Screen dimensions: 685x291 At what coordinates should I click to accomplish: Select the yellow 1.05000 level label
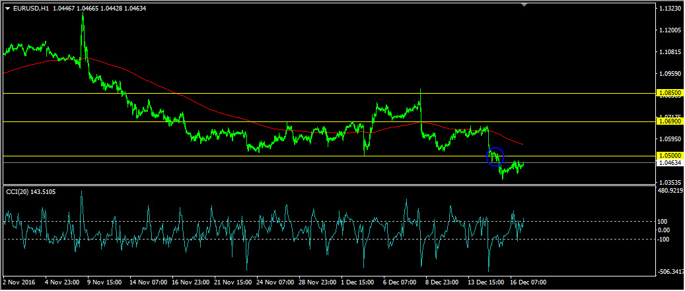click(670, 155)
